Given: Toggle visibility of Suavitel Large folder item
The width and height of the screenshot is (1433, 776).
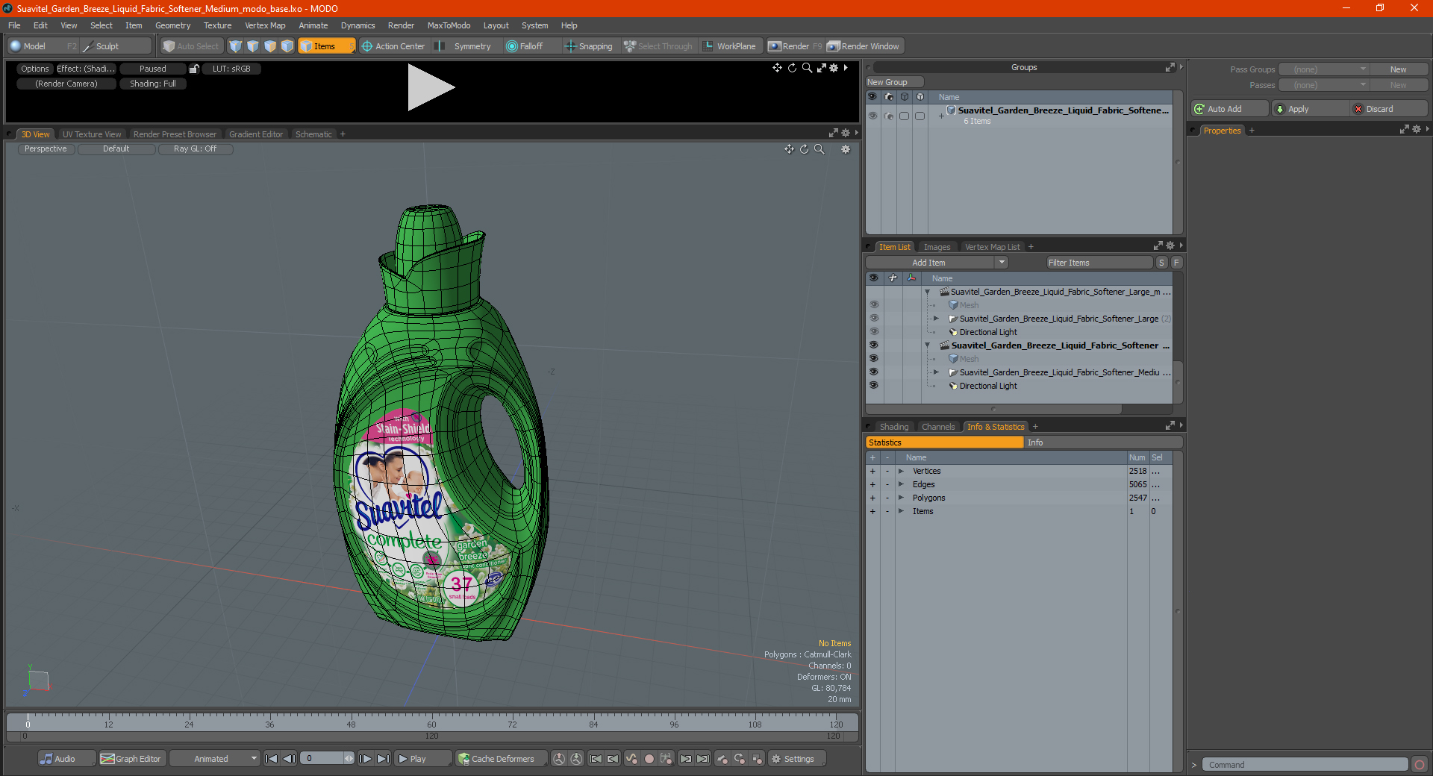Looking at the screenshot, I should [x=873, y=318].
